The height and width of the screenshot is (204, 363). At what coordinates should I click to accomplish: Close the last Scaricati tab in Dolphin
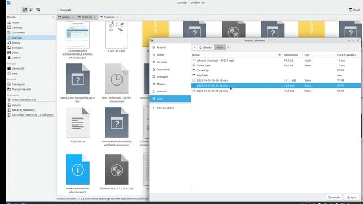point(117,17)
